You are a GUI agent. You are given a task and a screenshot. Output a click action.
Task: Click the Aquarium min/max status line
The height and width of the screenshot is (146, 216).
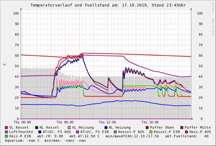point(45,140)
